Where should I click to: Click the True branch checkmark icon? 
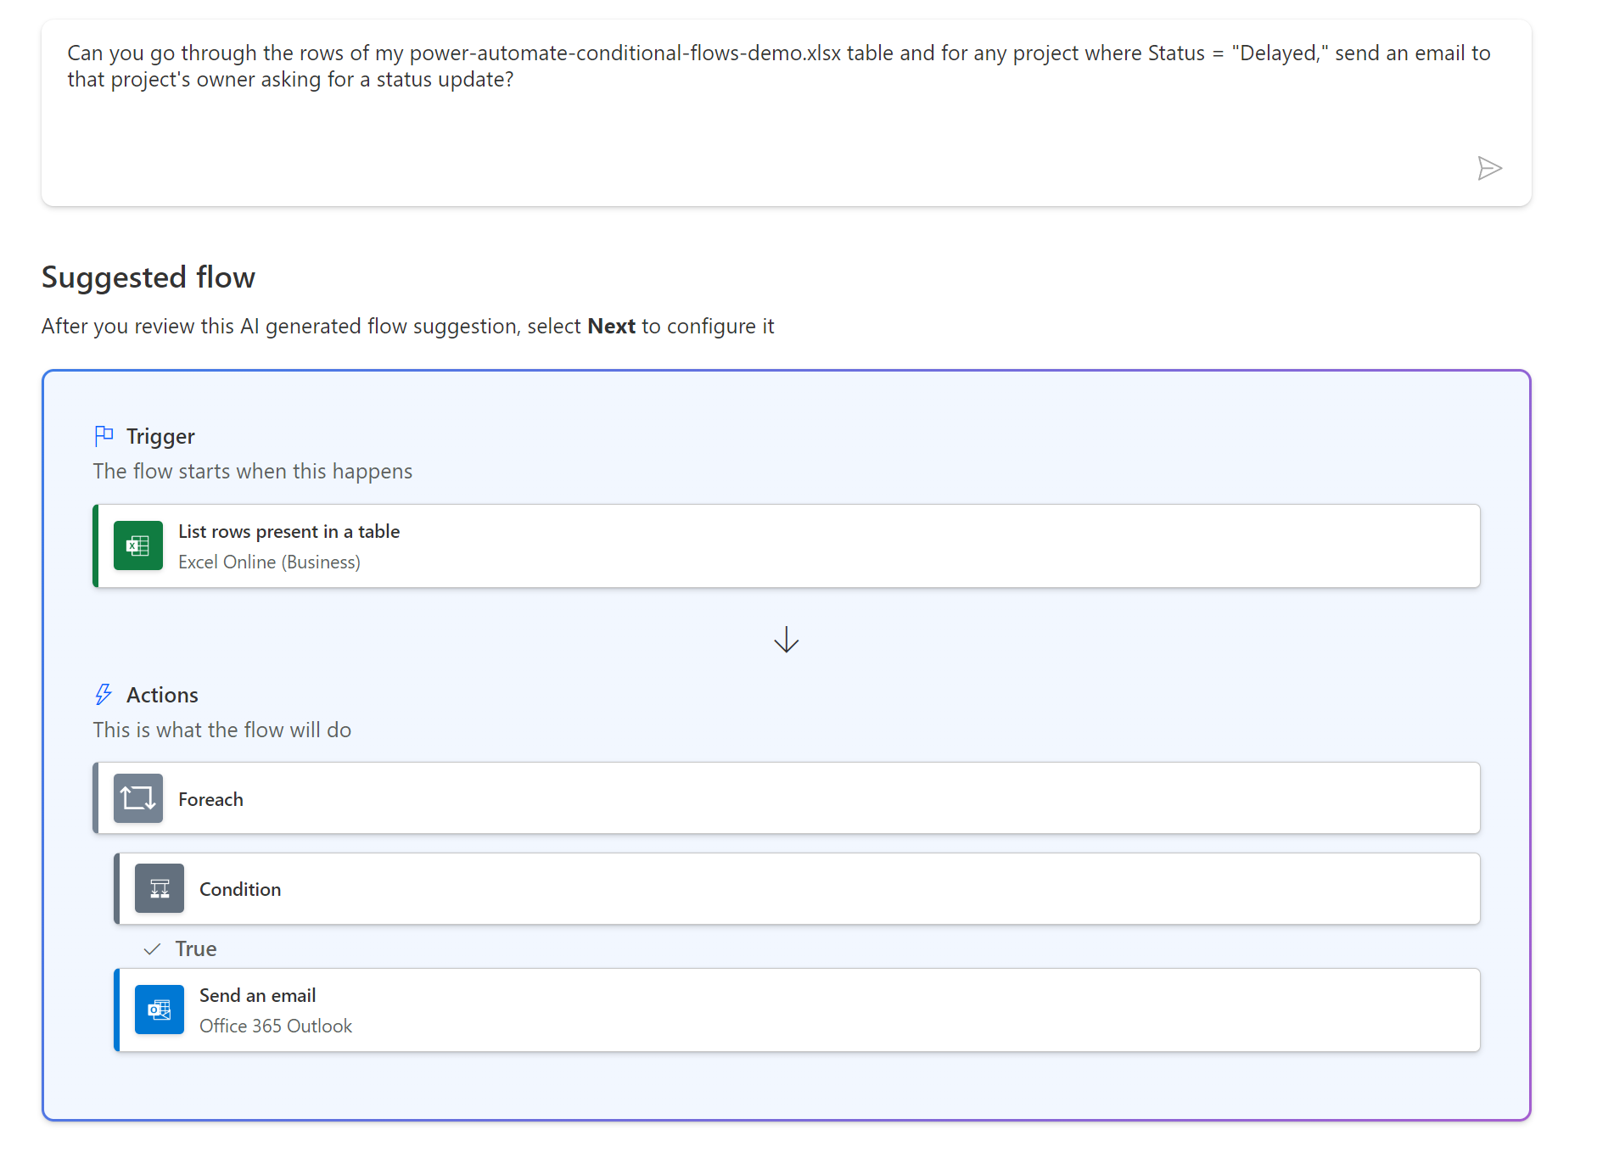click(x=153, y=948)
